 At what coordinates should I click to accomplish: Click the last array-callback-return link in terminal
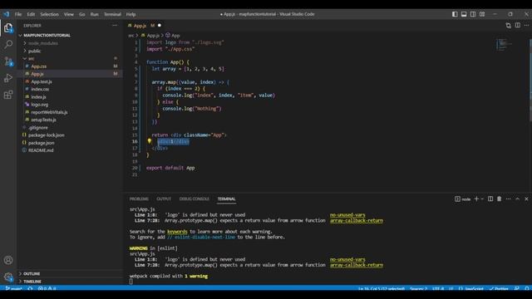(x=357, y=265)
